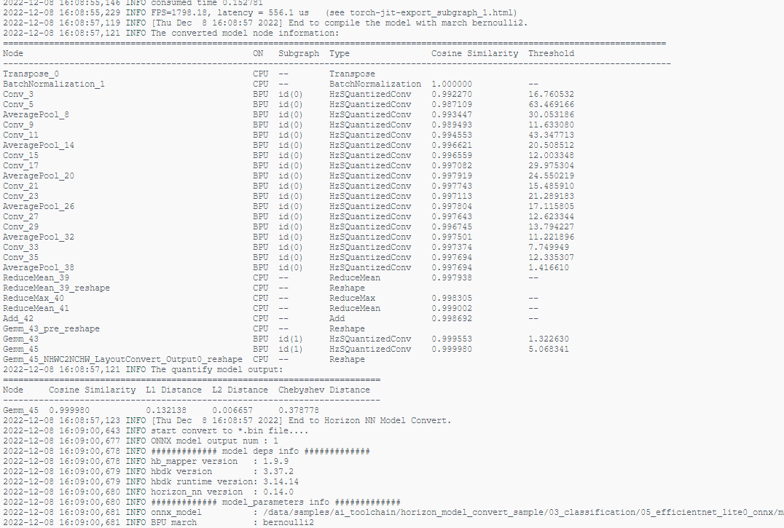Viewport: 784px width, 528px height.
Task: Click the Threshold column header
Action: tap(551, 53)
